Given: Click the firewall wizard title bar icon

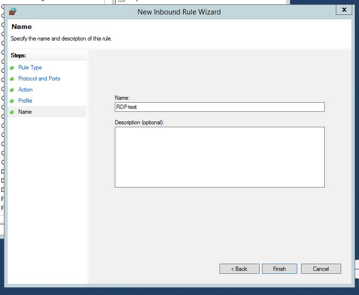Looking at the screenshot, I should click(13, 12).
